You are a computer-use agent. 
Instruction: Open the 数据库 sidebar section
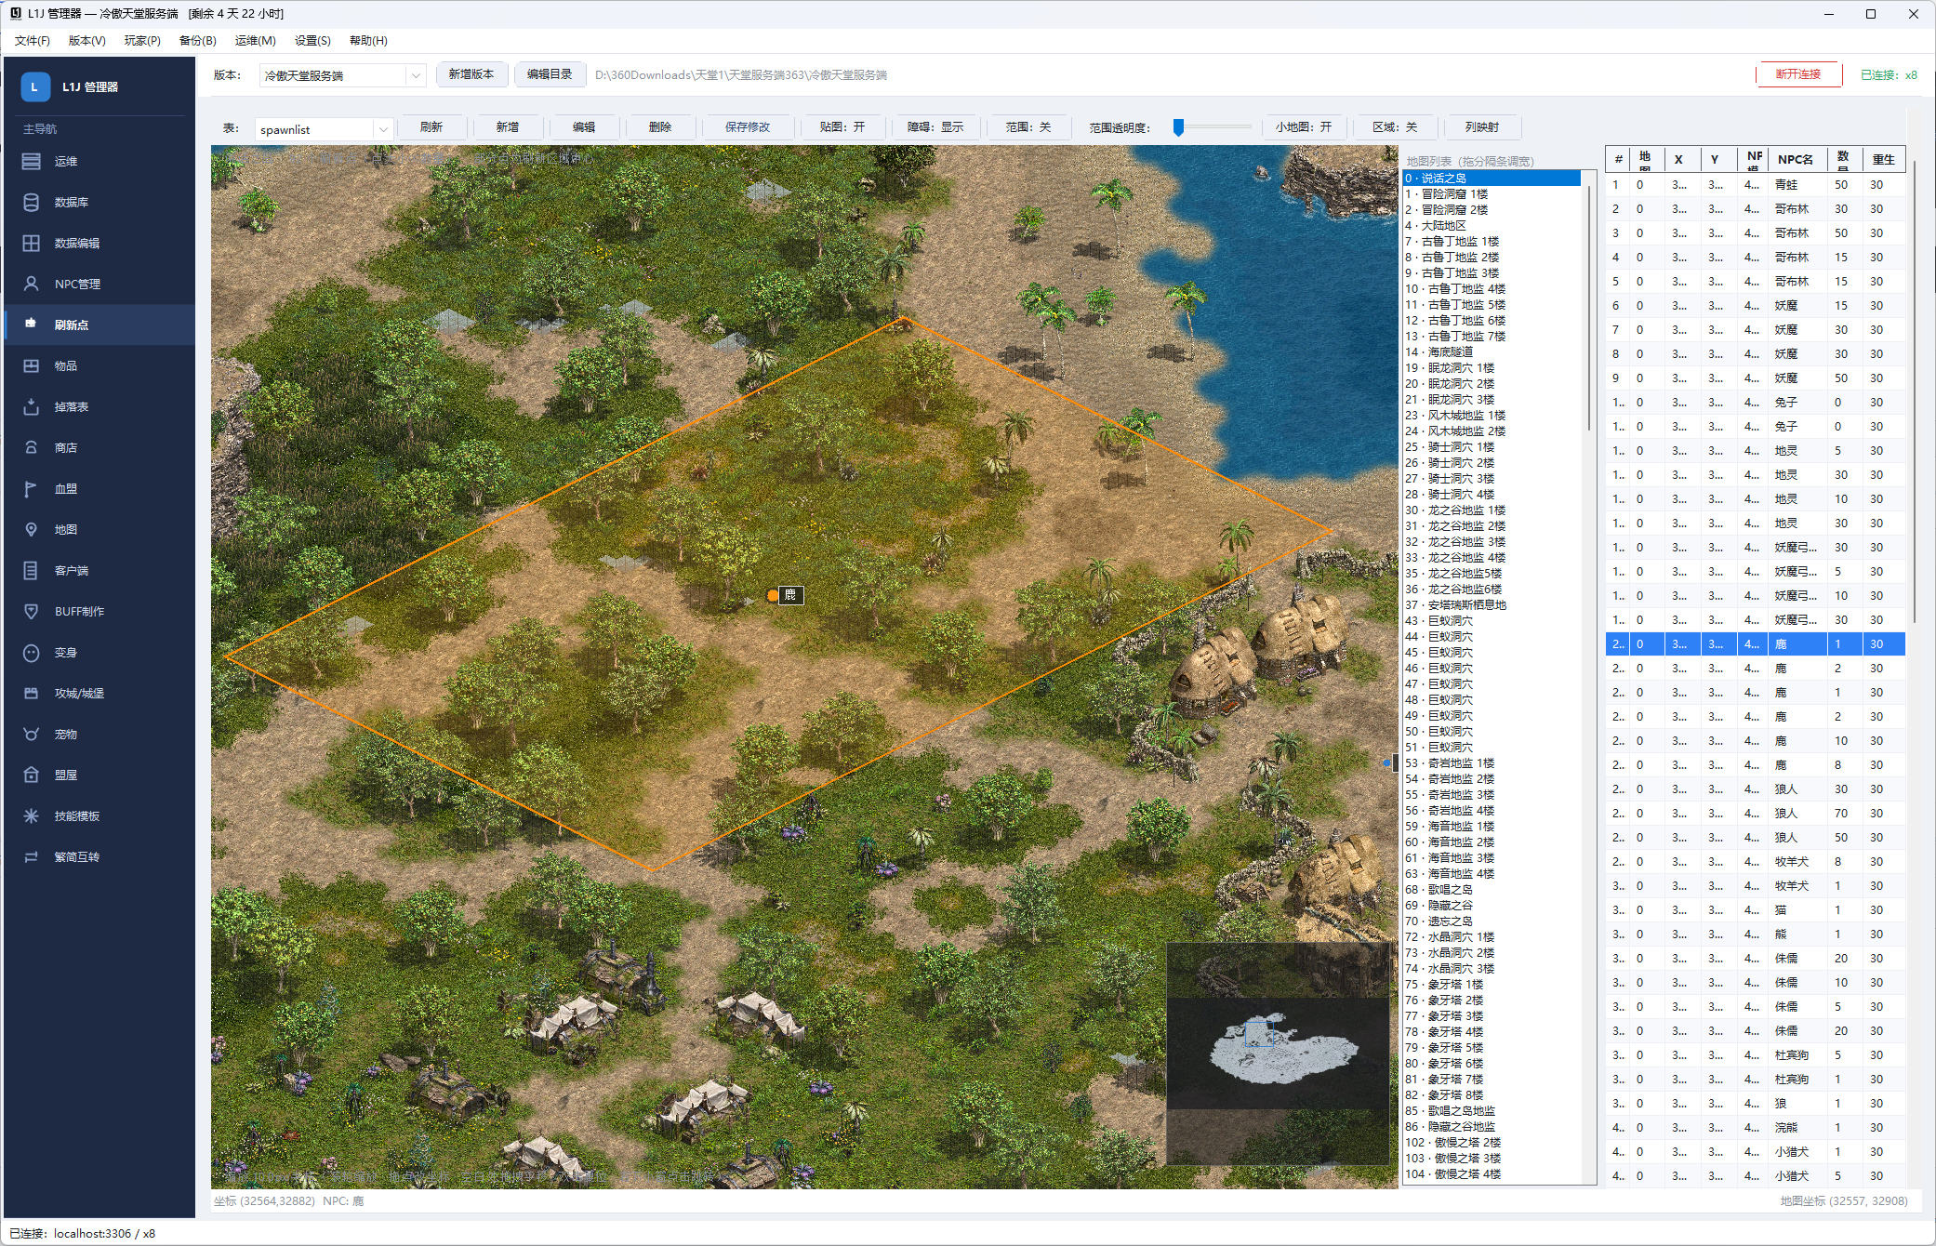click(99, 203)
